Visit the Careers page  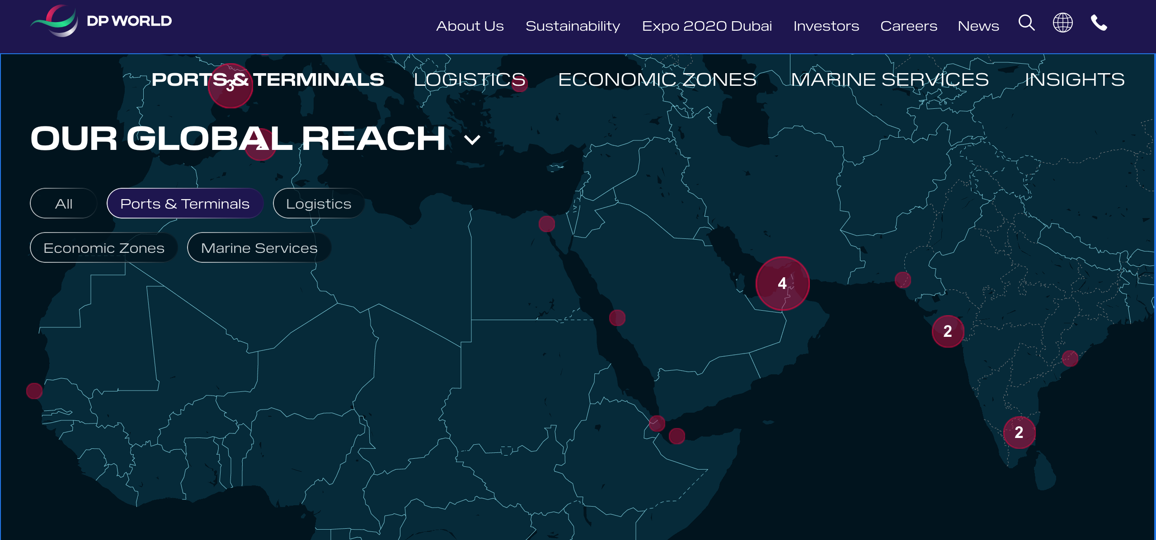(x=908, y=26)
